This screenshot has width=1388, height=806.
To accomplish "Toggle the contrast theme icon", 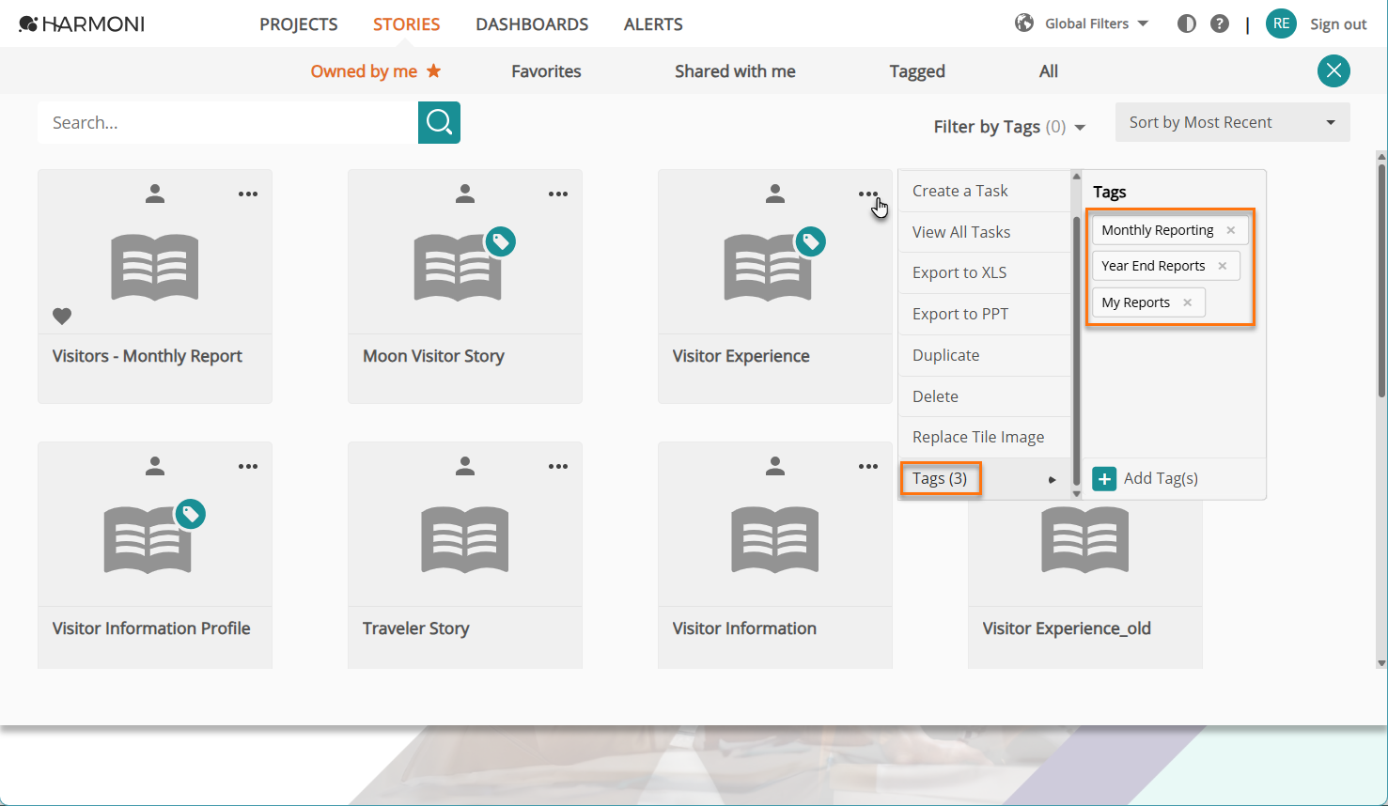I will (x=1187, y=24).
